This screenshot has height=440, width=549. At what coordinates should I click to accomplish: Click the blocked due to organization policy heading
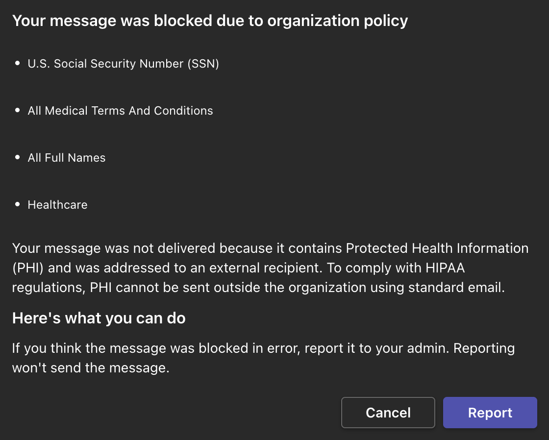tap(210, 21)
